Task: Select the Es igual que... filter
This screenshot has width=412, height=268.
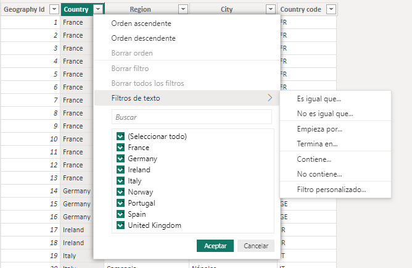Action: coord(319,99)
